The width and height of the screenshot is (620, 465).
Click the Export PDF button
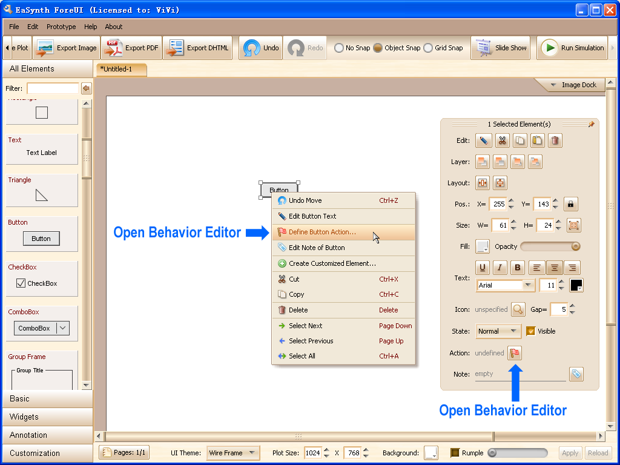[131, 48]
